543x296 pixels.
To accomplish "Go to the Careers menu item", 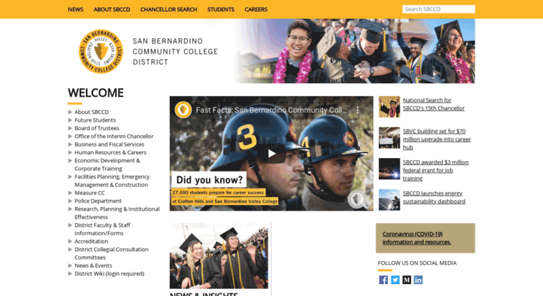I will click(256, 9).
